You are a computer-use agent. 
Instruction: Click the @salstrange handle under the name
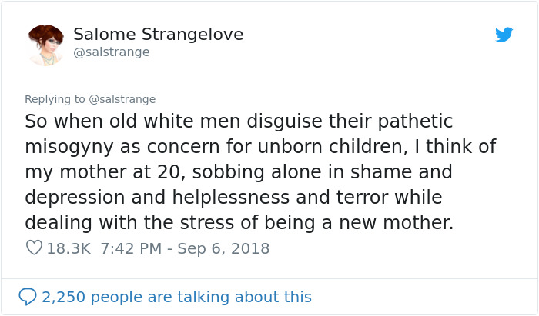tap(112, 52)
